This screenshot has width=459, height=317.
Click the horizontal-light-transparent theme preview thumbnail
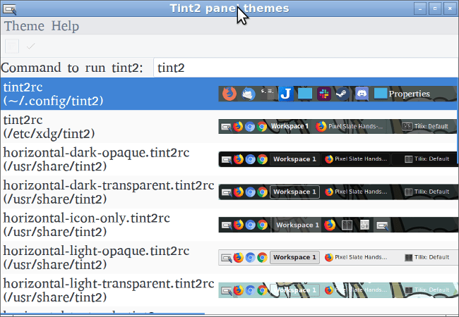338,290
